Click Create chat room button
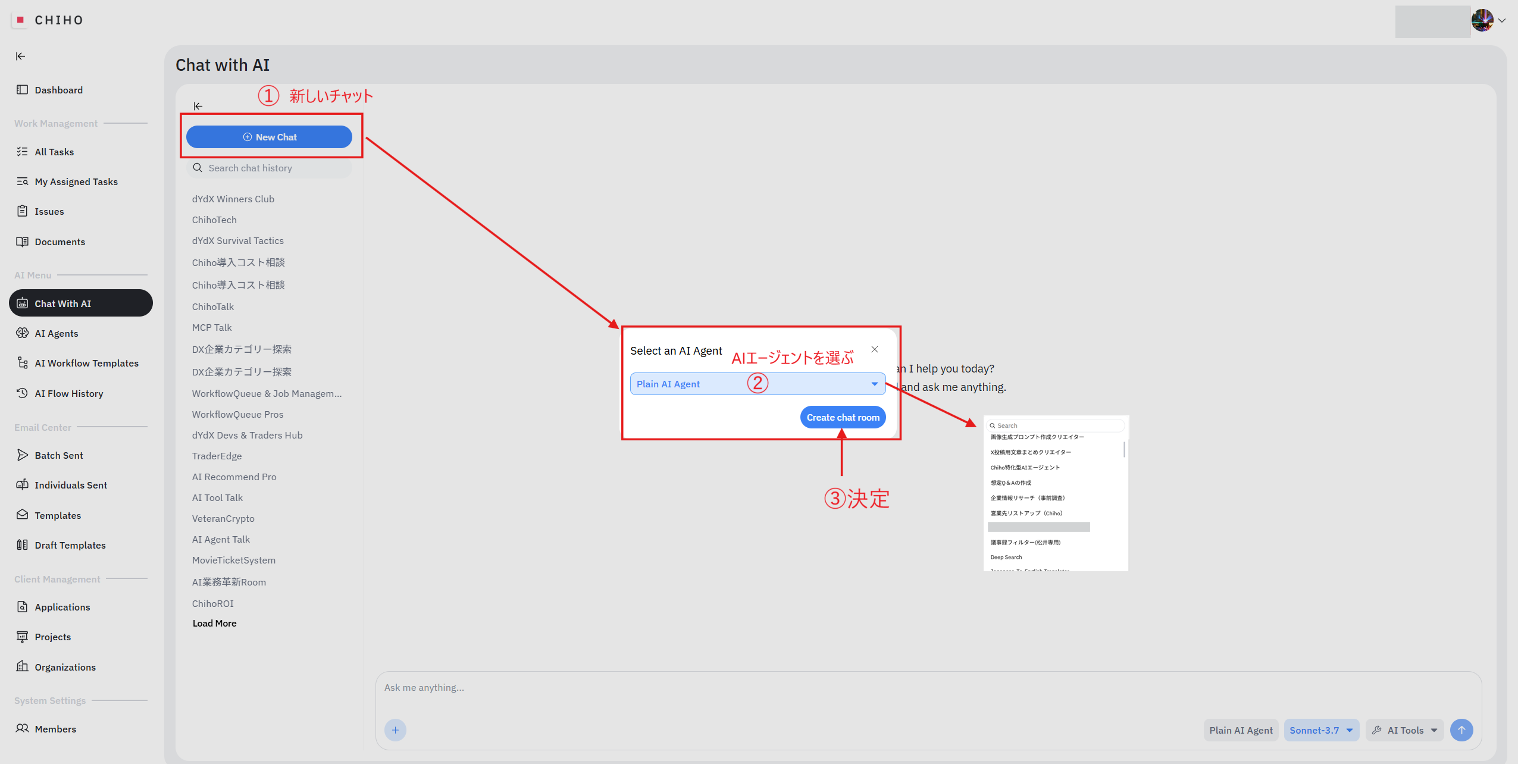1518x764 pixels. click(x=843, y=417)
